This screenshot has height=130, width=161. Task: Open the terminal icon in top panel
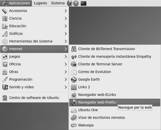pyautogui.click(x=83, y=3)
